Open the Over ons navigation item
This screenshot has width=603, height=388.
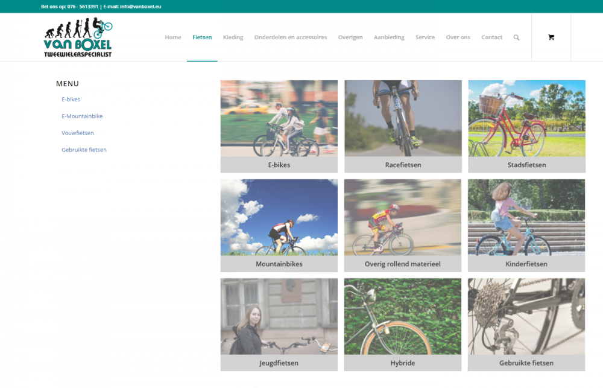point(458,37)
